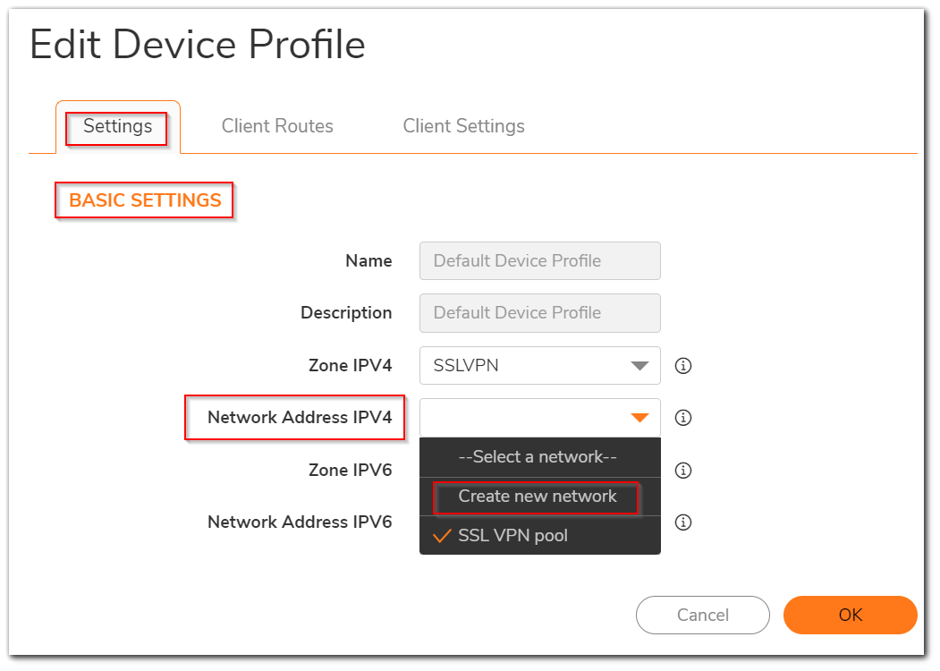Click the 'Network Address IPV4' label
Screen dimensions: 940x671
299,418
